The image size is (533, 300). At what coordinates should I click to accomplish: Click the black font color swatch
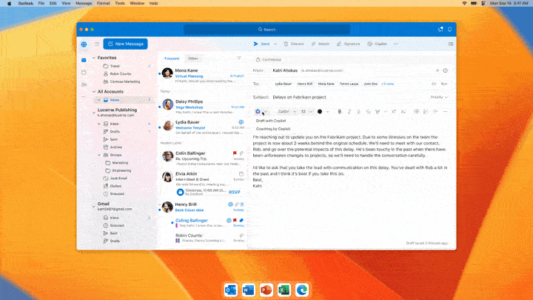tap(319, 111)
